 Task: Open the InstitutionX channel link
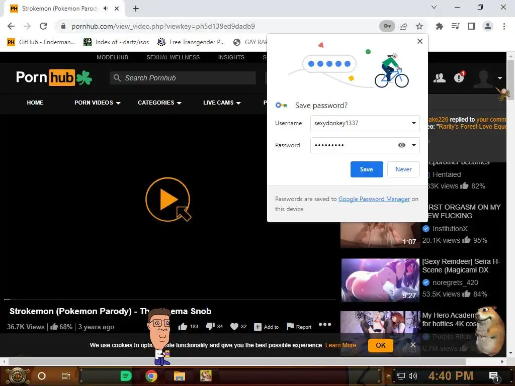coord(450,229)
